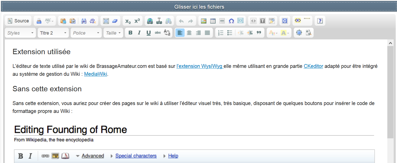The height and width of the screenshot is (163, 397).
Task: Insert special character with omega icon
Action: point(231,21)
